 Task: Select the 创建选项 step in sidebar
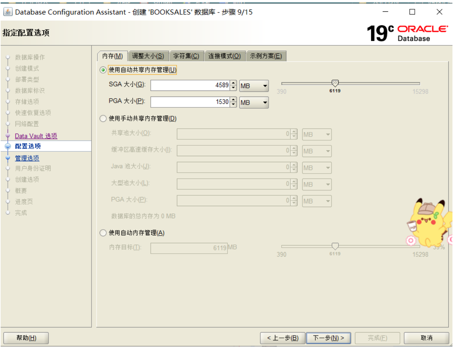(x=27, y=180)
